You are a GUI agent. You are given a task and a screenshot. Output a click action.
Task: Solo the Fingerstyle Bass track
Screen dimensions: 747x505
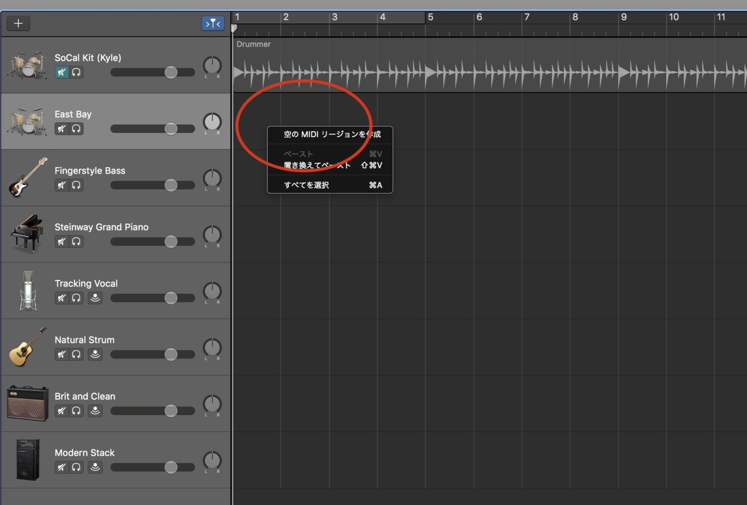tap(76, 185)
